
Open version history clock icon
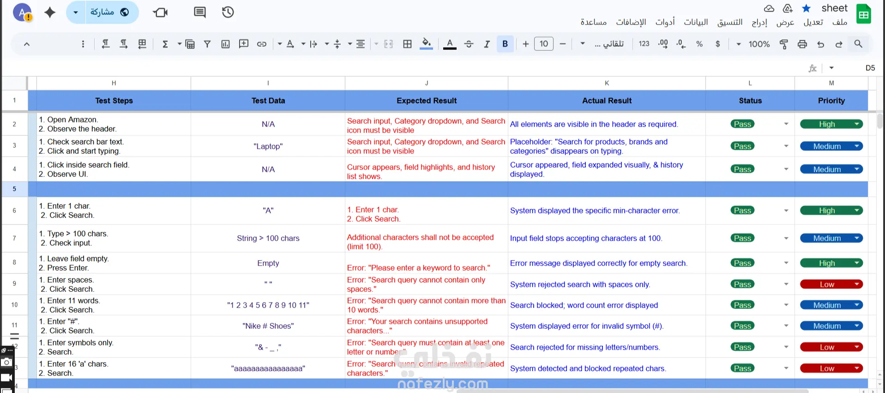(x=228, y=12)
